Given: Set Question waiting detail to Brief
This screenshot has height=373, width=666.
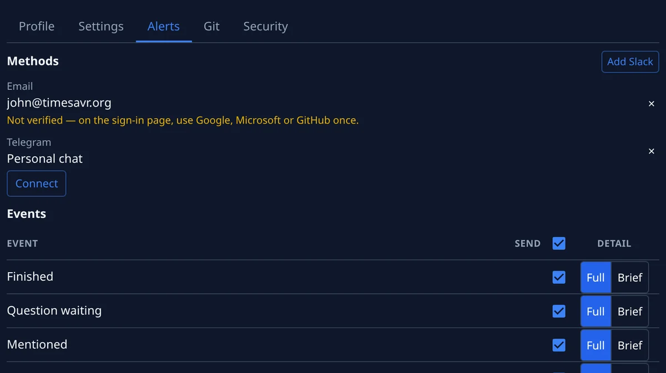Looking at the screenshot, I should tap(630, 311).
